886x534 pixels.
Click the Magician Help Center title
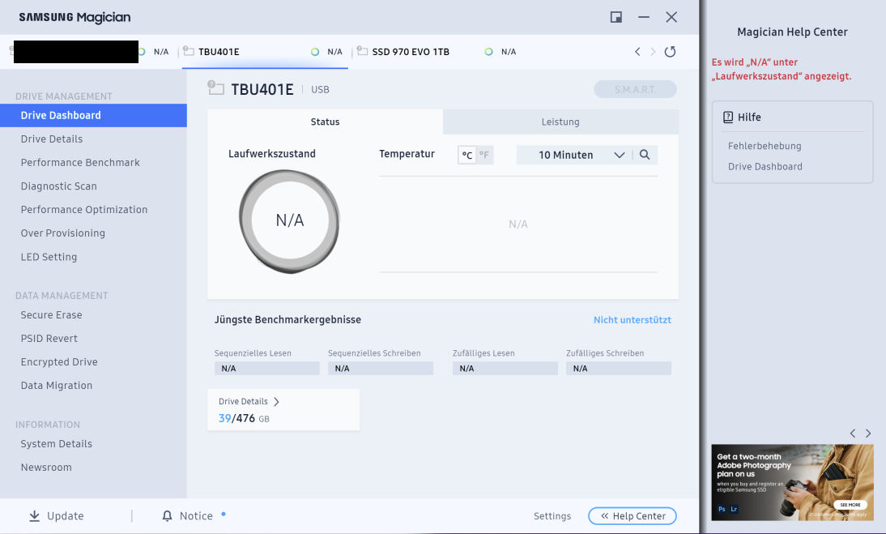pyautogui.click(x=792, y=32)
